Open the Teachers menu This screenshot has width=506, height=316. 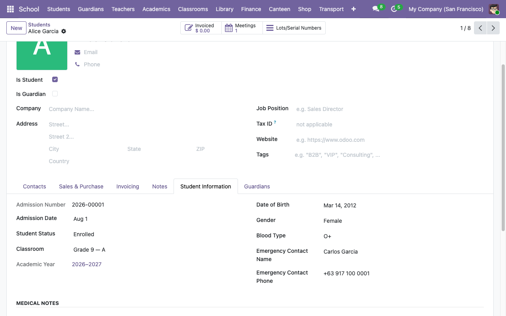[123, 9]
